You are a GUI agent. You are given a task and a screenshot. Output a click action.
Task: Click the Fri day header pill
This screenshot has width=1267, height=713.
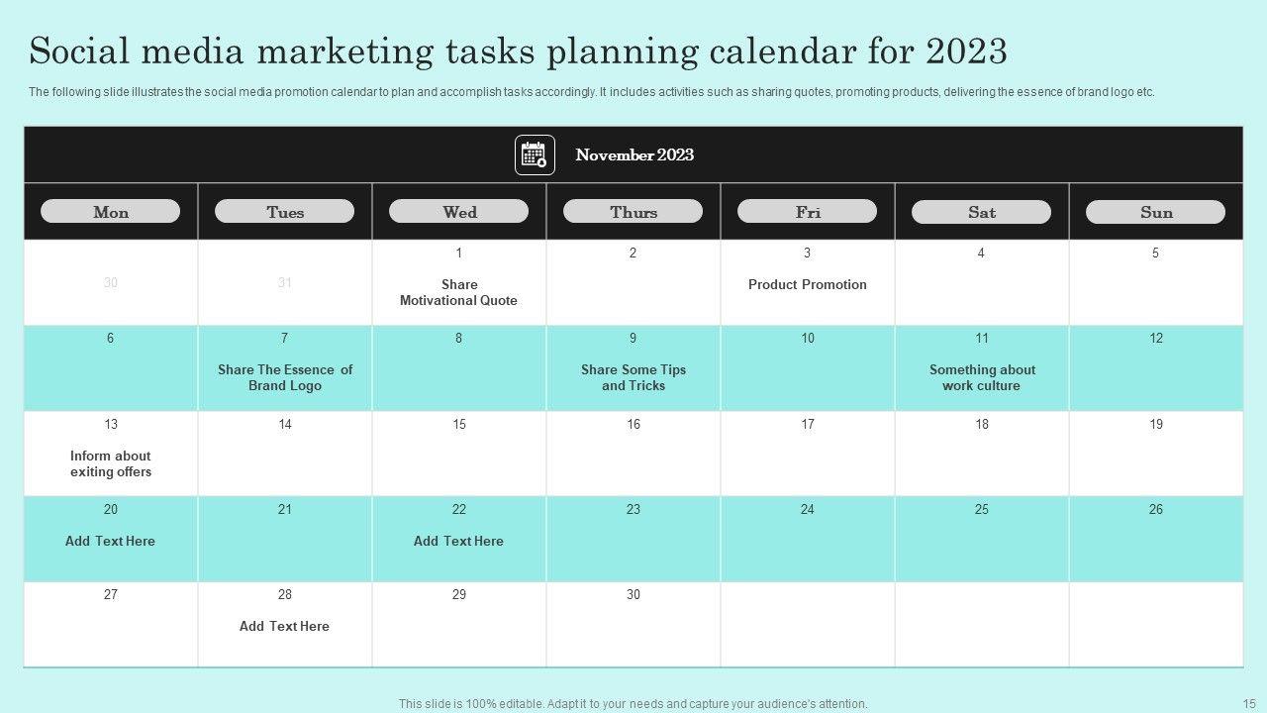click(x=807, y=212)
